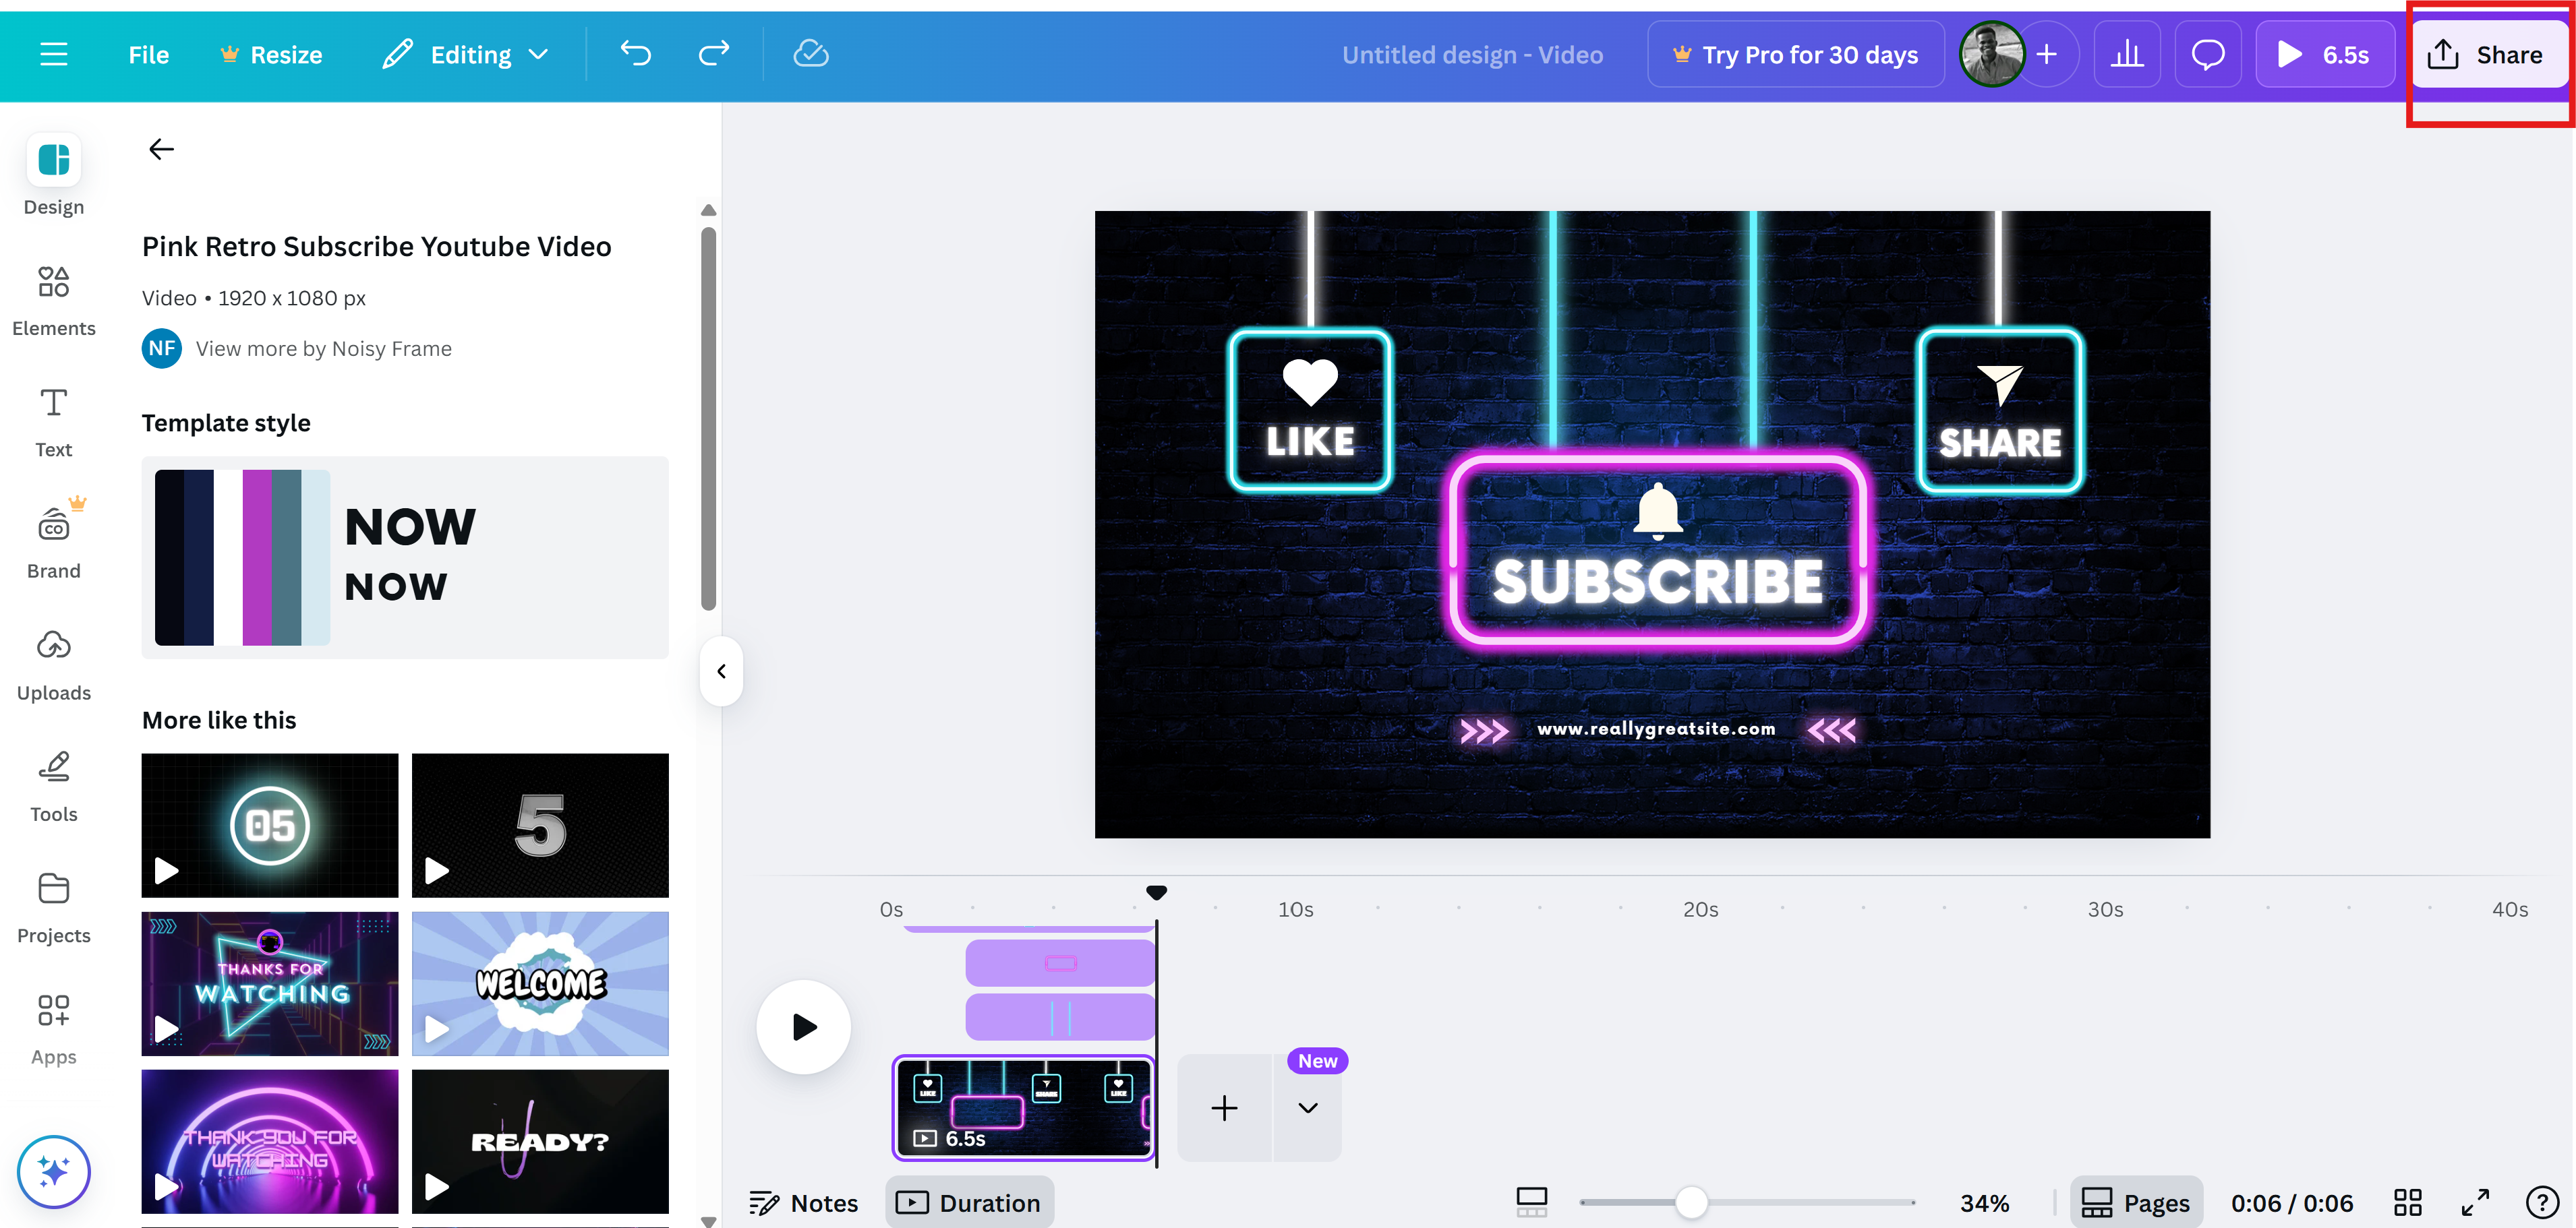
Task: Toggle the Notes panel
Action: pos(803,1202)
